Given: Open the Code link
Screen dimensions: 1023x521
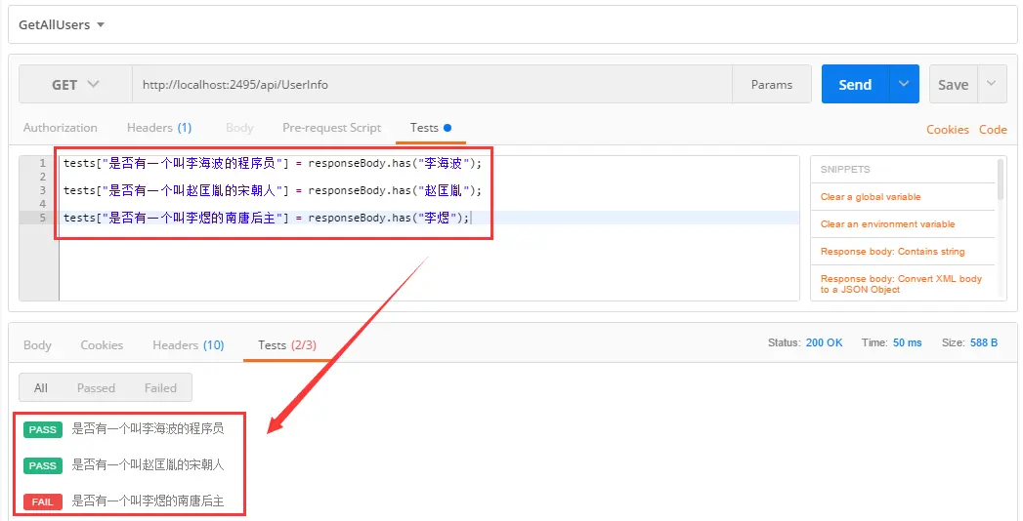Looking at the screenshot, I should point(993,130).
